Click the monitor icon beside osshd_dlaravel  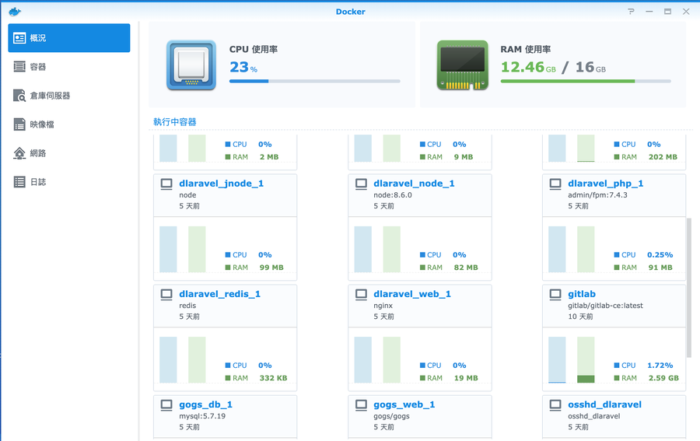555,405
